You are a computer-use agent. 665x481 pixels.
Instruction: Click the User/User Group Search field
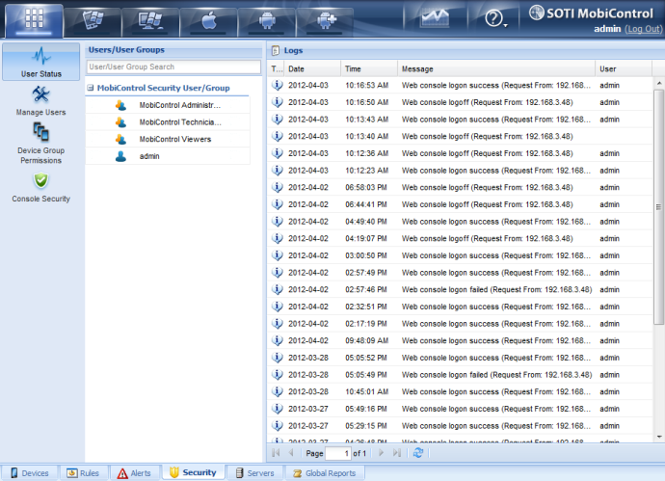point(173,67)
